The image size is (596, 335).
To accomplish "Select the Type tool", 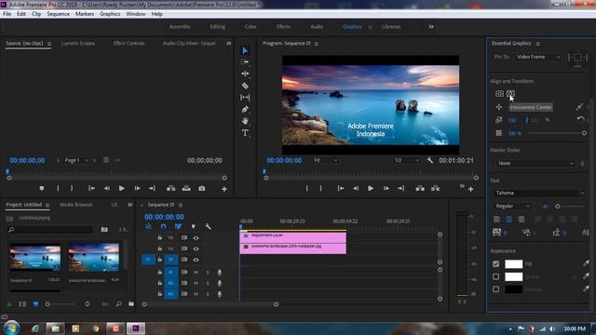I will click(245, 133).
